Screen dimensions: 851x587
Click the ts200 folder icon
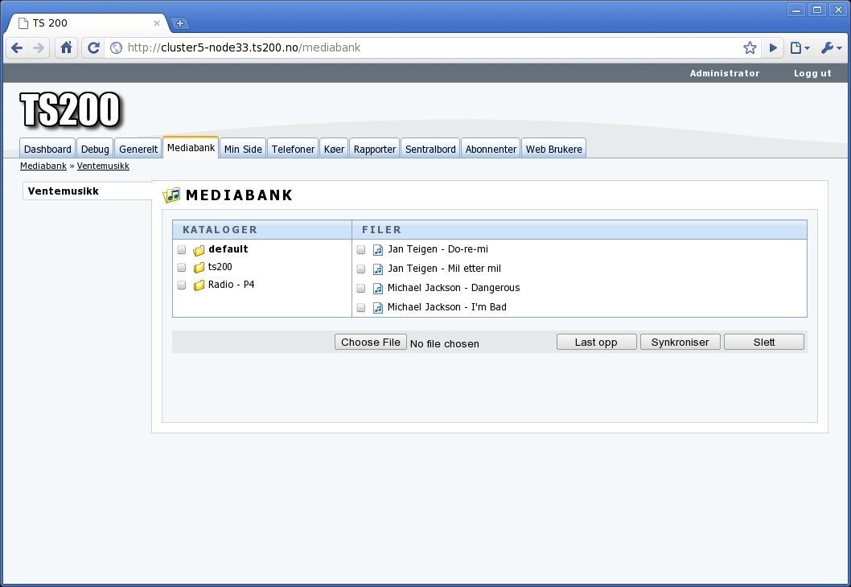(x=199, y=268)
